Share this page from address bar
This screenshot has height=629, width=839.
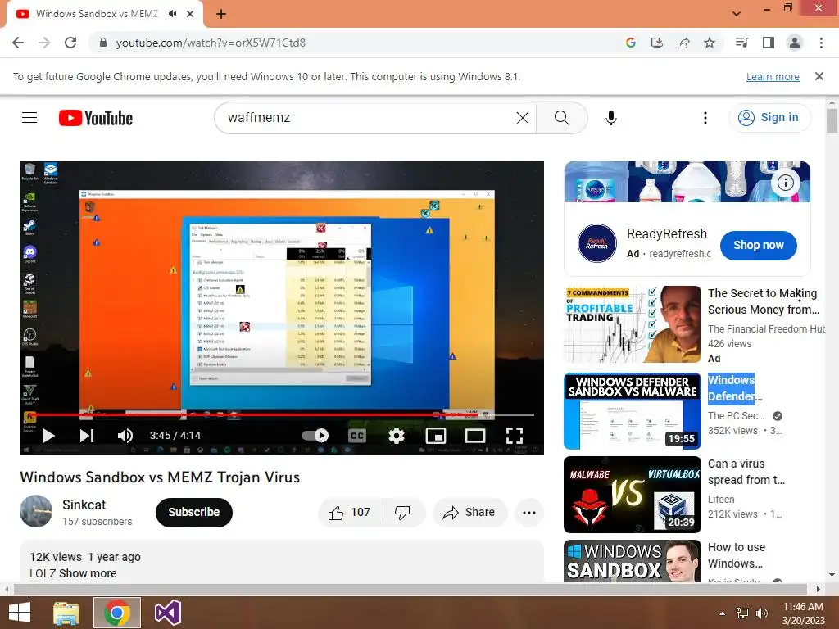point(683,43)
